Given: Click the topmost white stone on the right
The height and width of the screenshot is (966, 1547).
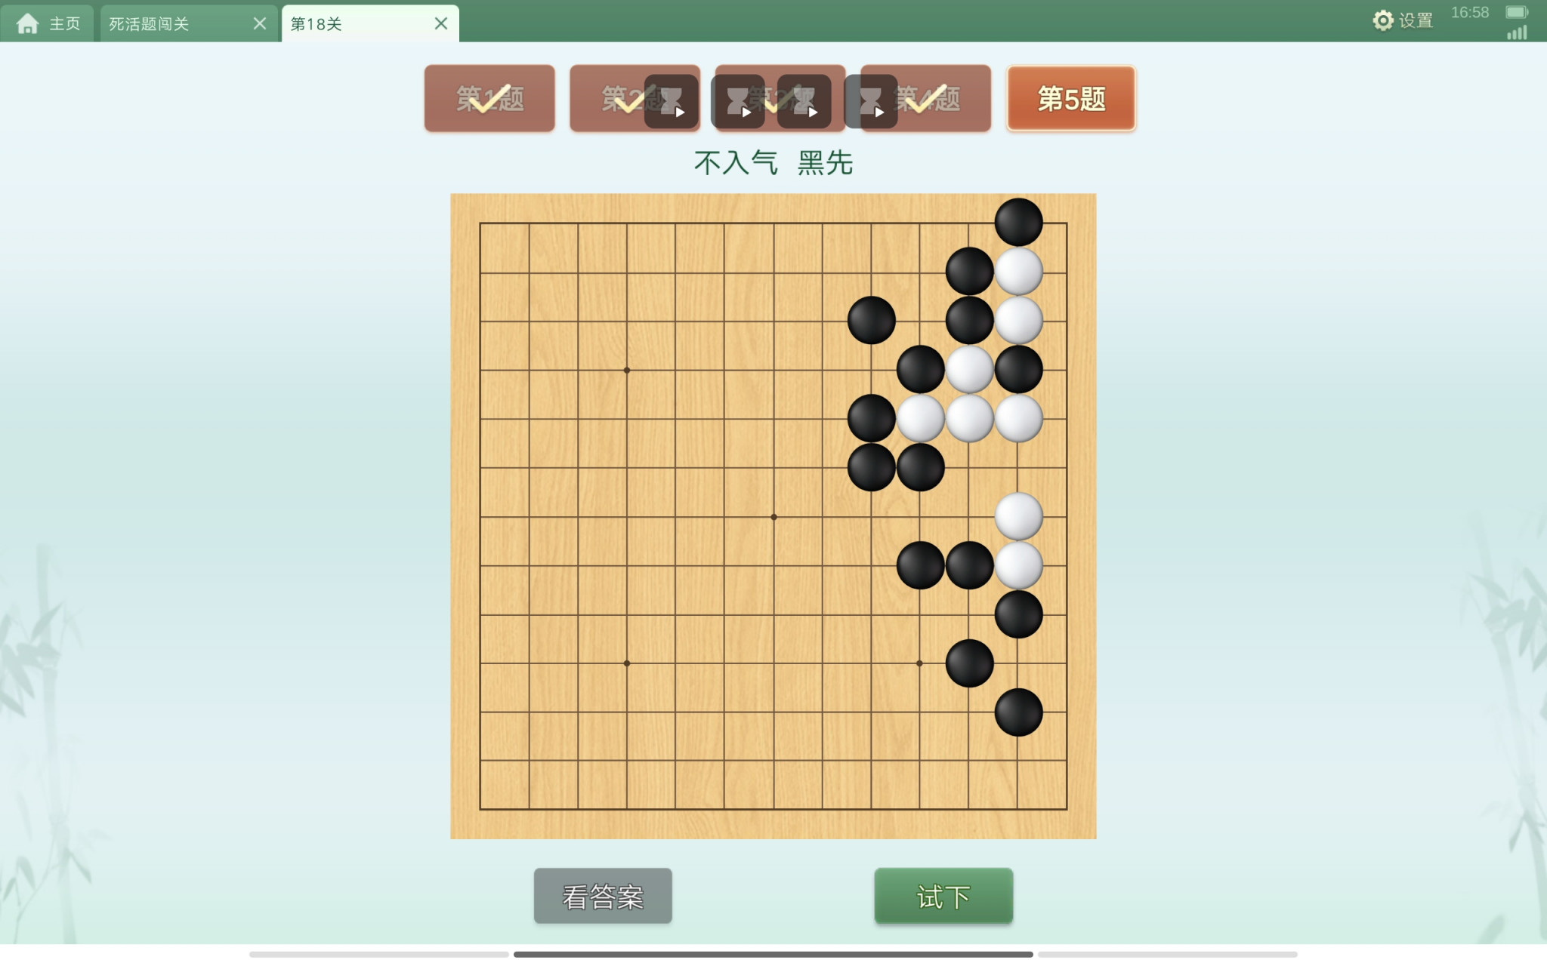Looking at the screenshot, I should pyautogui.click(x=1018, y=272).
